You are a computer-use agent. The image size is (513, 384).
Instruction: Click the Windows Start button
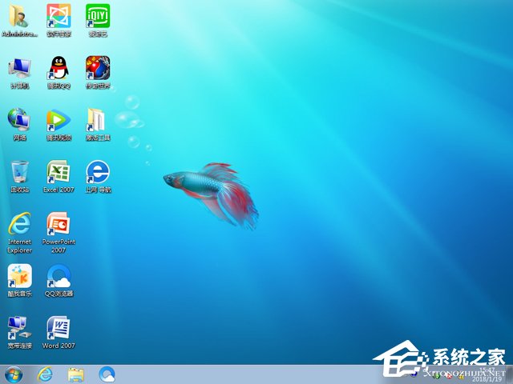click(x=14, y=374)
